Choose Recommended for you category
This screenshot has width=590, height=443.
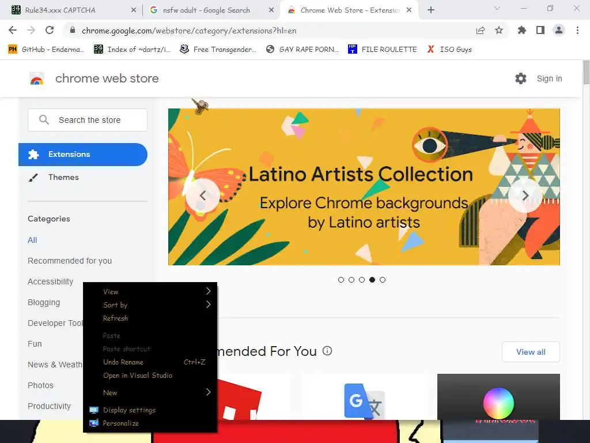click(x=70, y=261)
